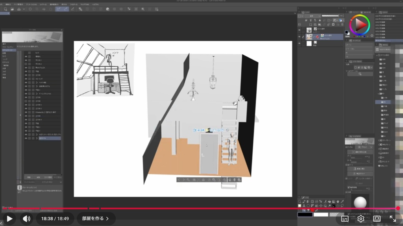Collapse the 3D folder in the Material tree

pyautogui.click(x=379, y=94)
